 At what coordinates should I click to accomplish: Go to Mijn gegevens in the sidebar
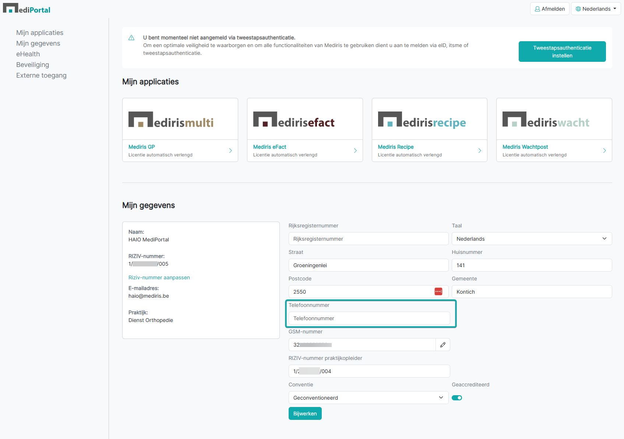tap(38, 43)
